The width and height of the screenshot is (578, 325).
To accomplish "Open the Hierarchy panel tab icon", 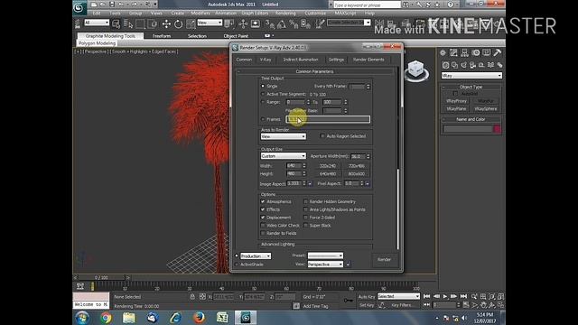I will click(x=464, y=52).
